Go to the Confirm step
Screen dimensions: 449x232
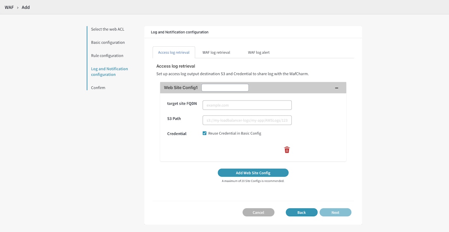(x=98, y=88)
